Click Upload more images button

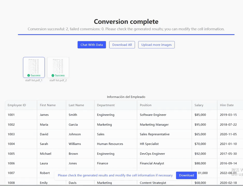pyautogui.click(x=156, y=45)
